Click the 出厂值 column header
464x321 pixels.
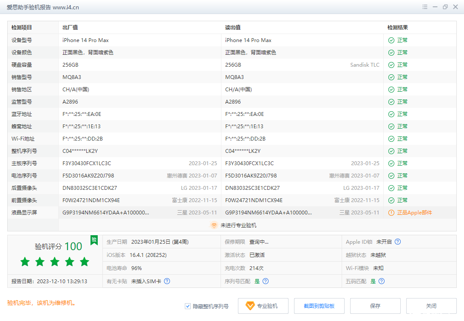click(70, 28)
